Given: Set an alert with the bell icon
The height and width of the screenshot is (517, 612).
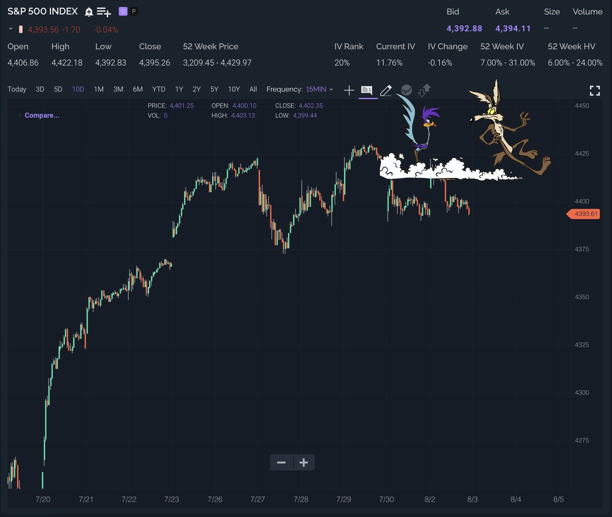Looking at the screenshot, I should pyautogui.click(x=89, y=11).
